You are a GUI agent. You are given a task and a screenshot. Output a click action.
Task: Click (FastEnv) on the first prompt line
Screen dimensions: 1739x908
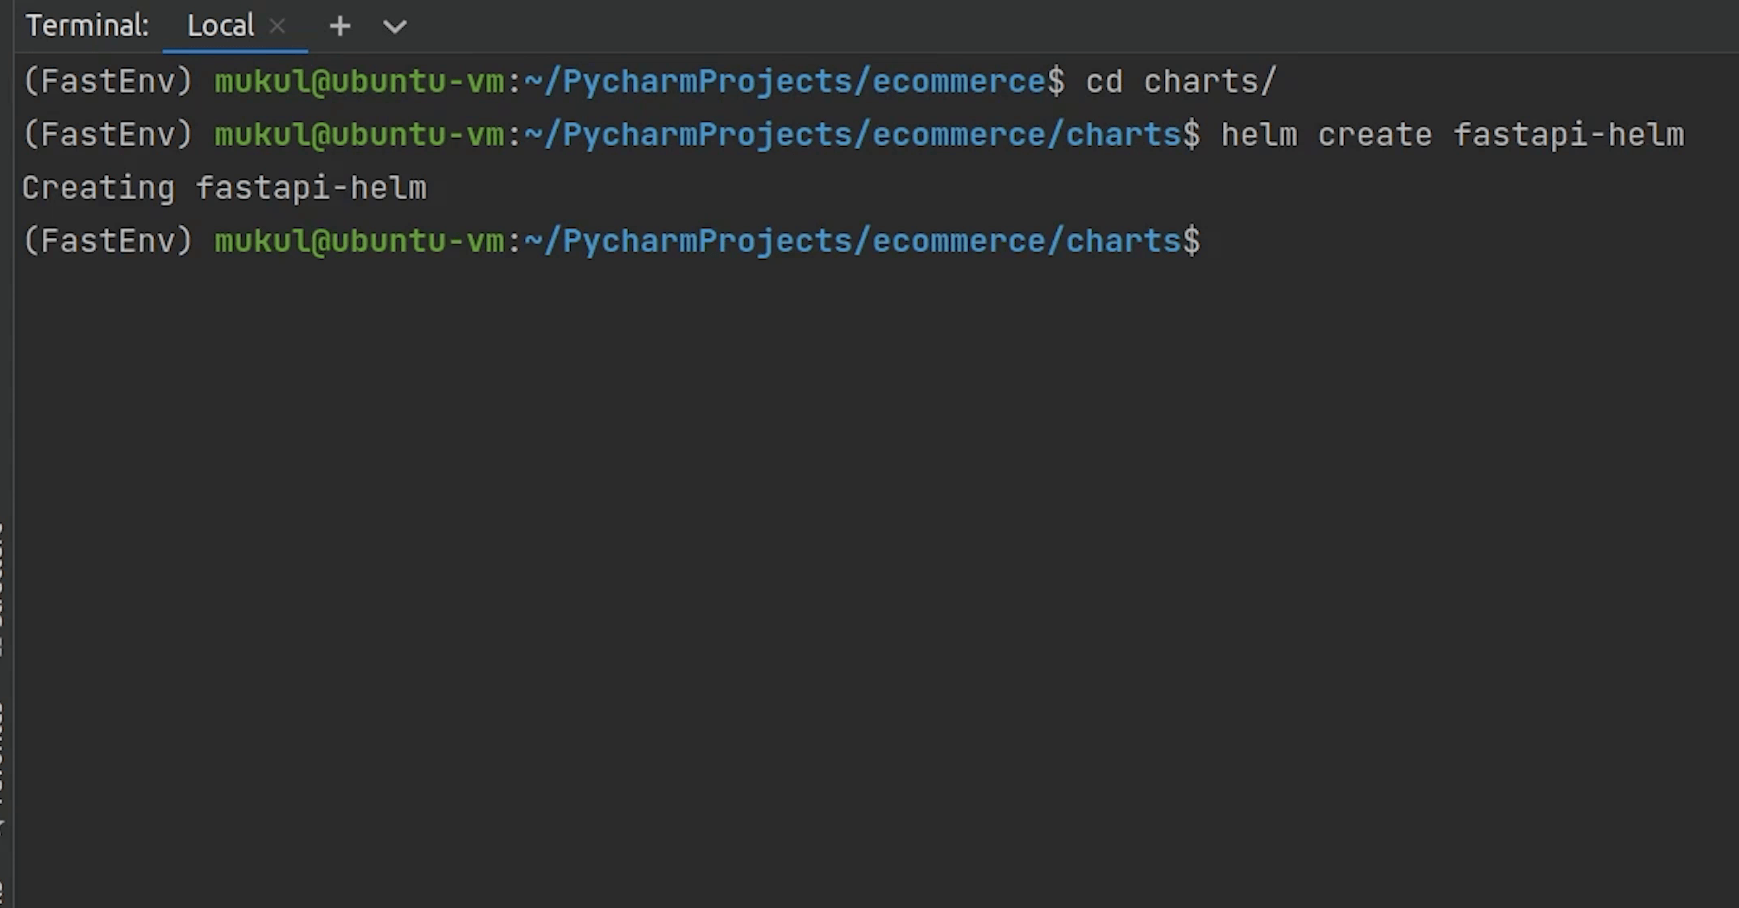(108, 81)
